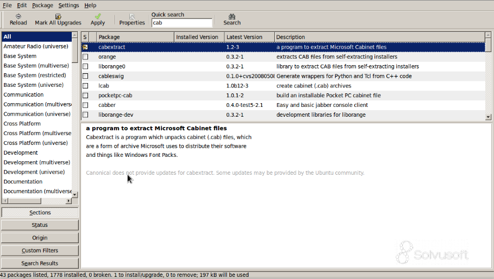Mark the liborange0 package checkbox

(x=85, y=67)
